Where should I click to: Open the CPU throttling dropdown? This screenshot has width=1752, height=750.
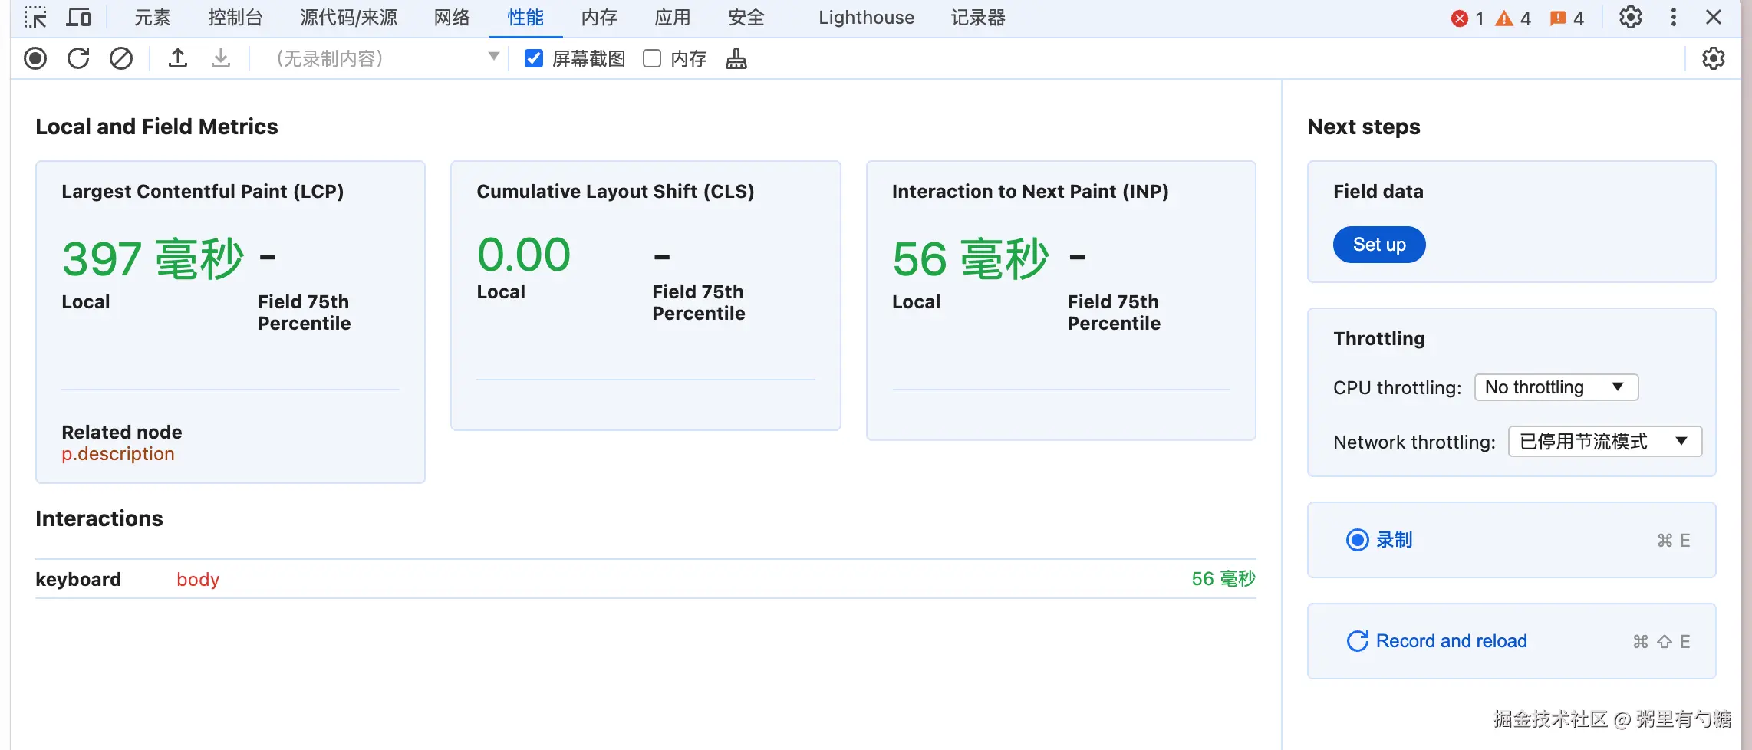1556,387
